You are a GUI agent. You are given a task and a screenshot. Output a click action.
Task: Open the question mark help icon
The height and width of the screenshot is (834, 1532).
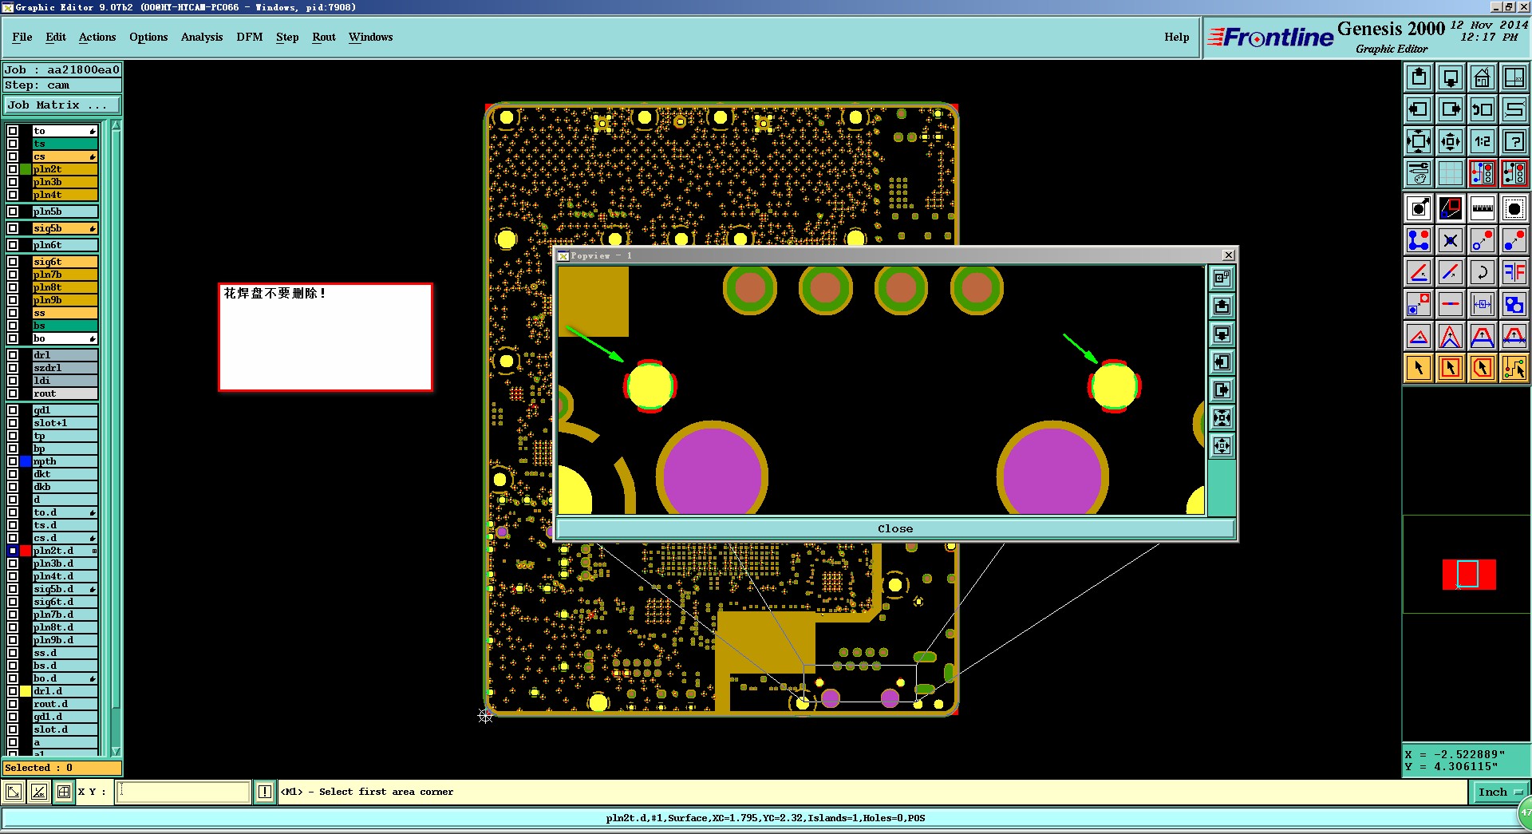[1514, 141]
